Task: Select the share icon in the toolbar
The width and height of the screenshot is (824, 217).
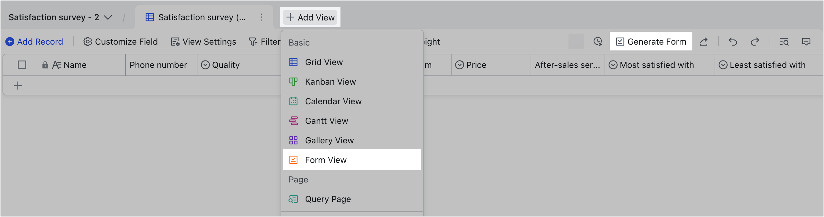Action: point(704,41)
